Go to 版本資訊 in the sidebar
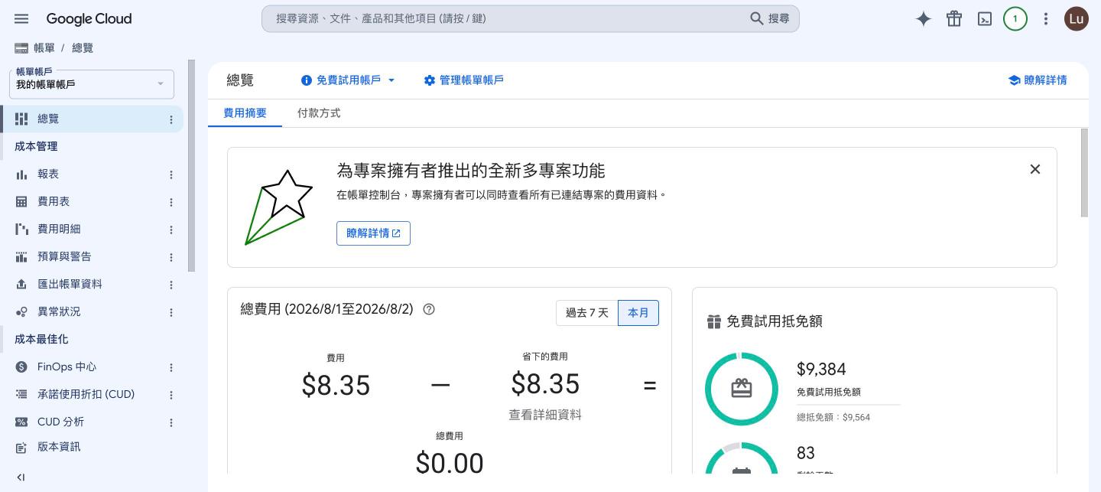1101x492 pixels. pos(59,447)
